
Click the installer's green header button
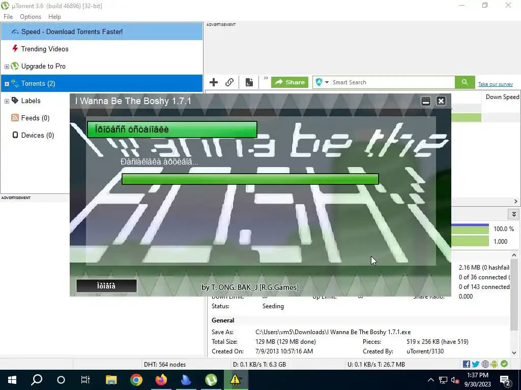pyautogui.click(x=172, y=129)
